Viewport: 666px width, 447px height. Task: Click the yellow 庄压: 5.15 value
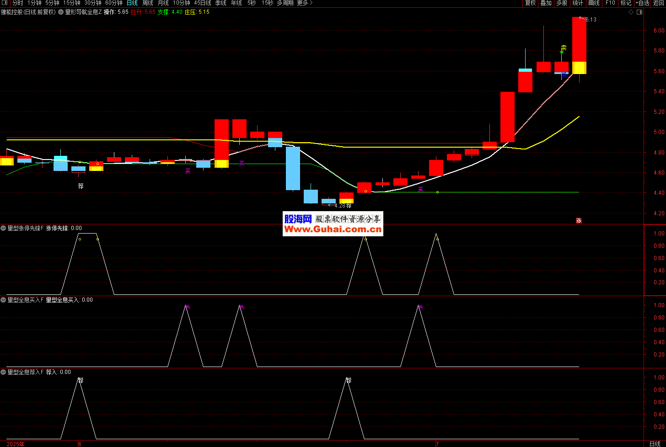point(197,12)
